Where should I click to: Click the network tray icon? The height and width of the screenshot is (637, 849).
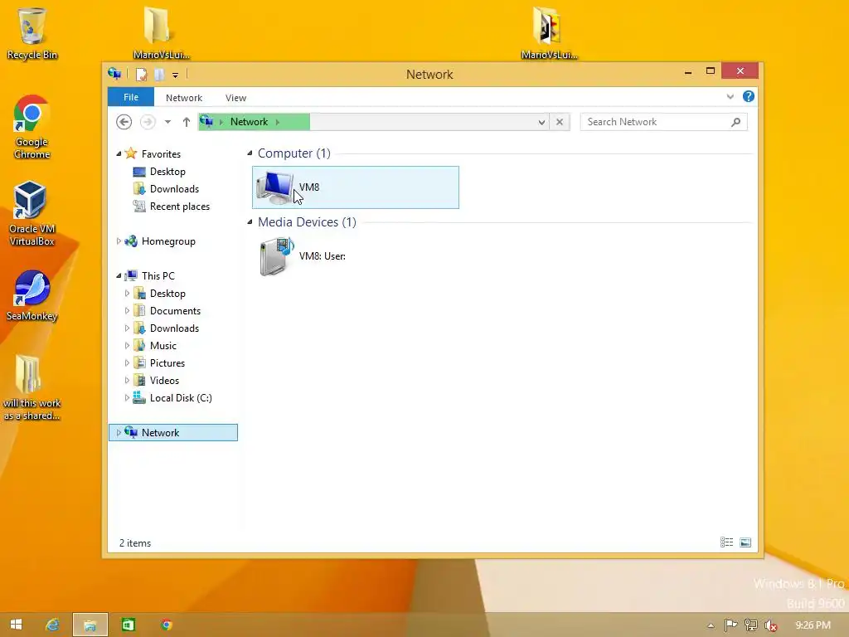click(x=750, y=625)
